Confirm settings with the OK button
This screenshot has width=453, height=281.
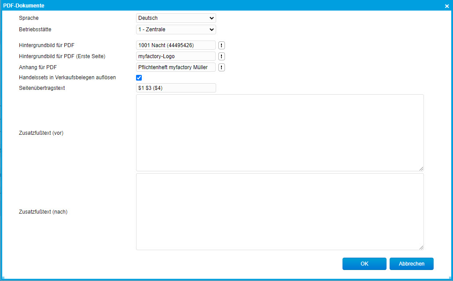click(x=364, y=264)
